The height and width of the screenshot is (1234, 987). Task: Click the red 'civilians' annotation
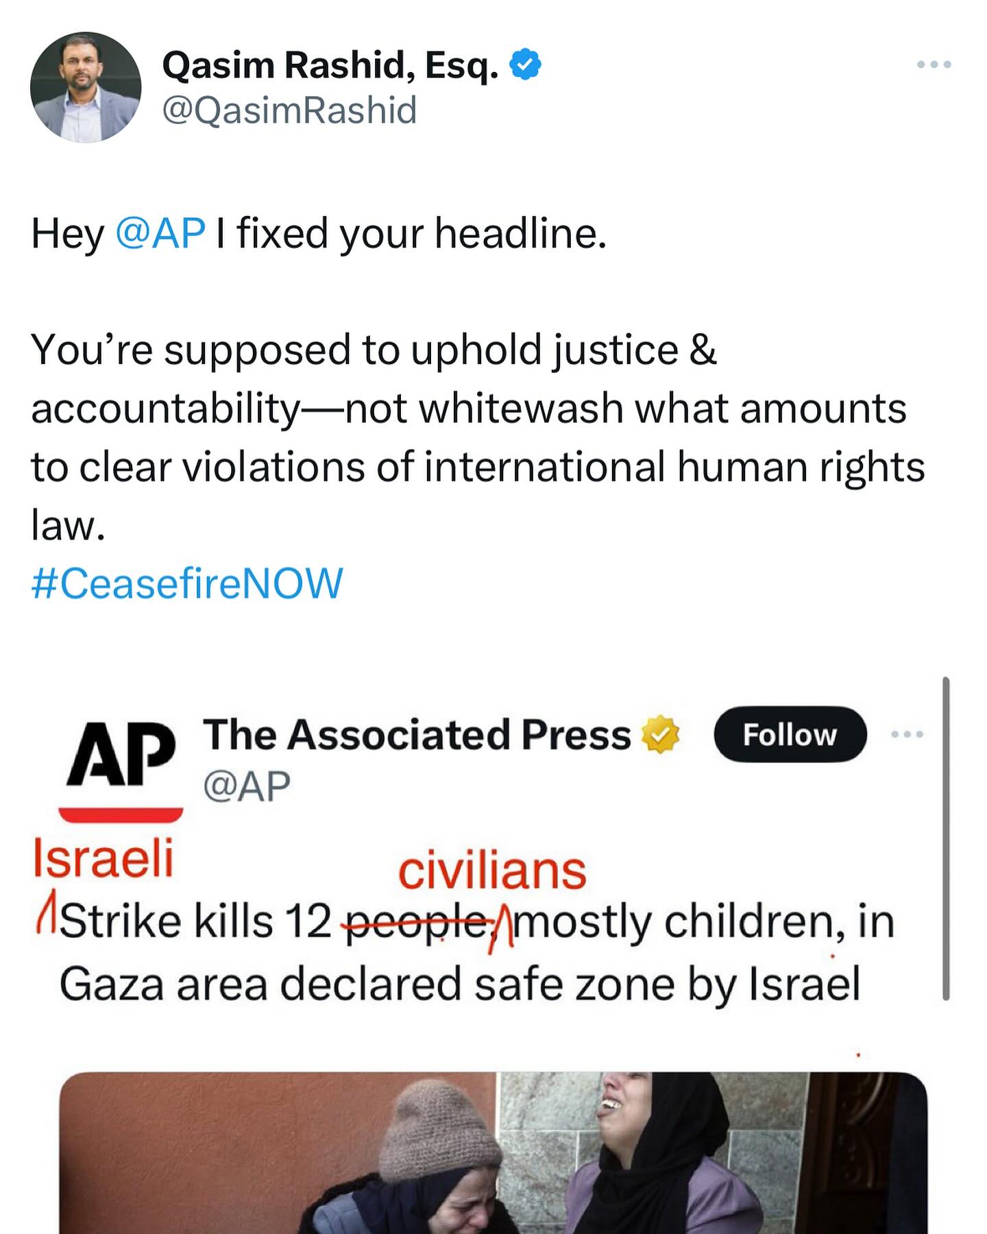point(492,872)
